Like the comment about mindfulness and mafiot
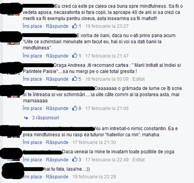 pos(32,26)
